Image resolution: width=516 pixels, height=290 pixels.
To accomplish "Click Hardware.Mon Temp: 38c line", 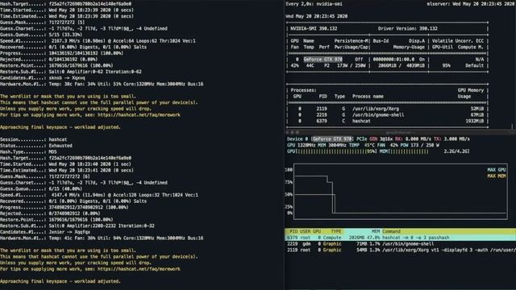I will tap(102, 84).
